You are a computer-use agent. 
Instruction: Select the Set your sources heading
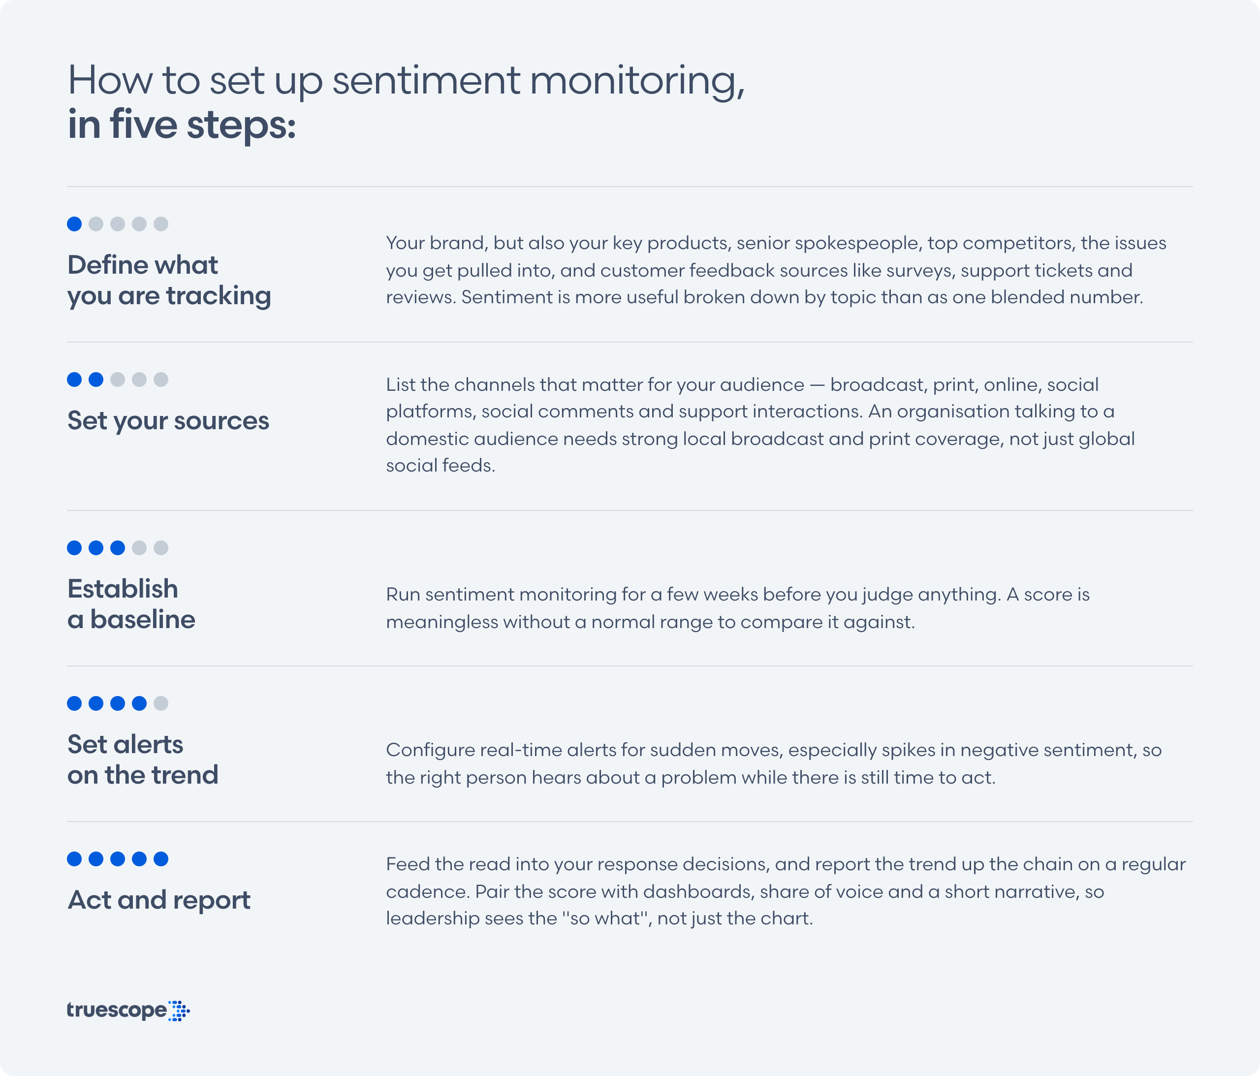point(168,421)
